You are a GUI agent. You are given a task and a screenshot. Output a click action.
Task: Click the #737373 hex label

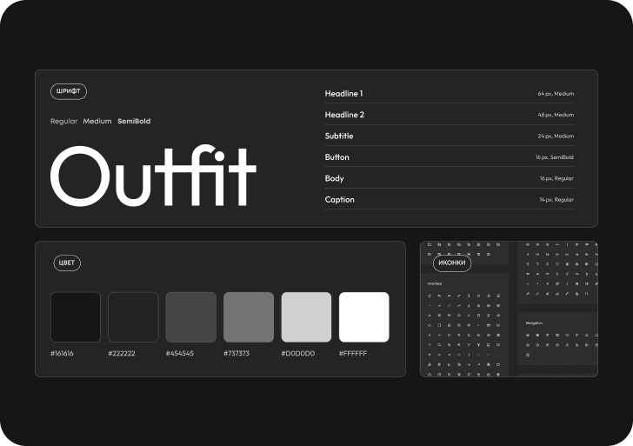[x=237, y=354]
